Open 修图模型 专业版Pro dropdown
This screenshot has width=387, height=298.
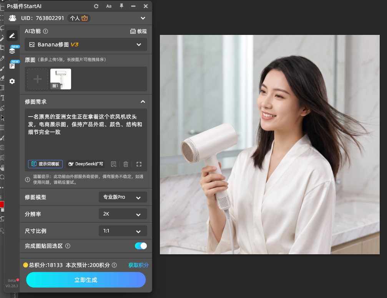(123, 197)
